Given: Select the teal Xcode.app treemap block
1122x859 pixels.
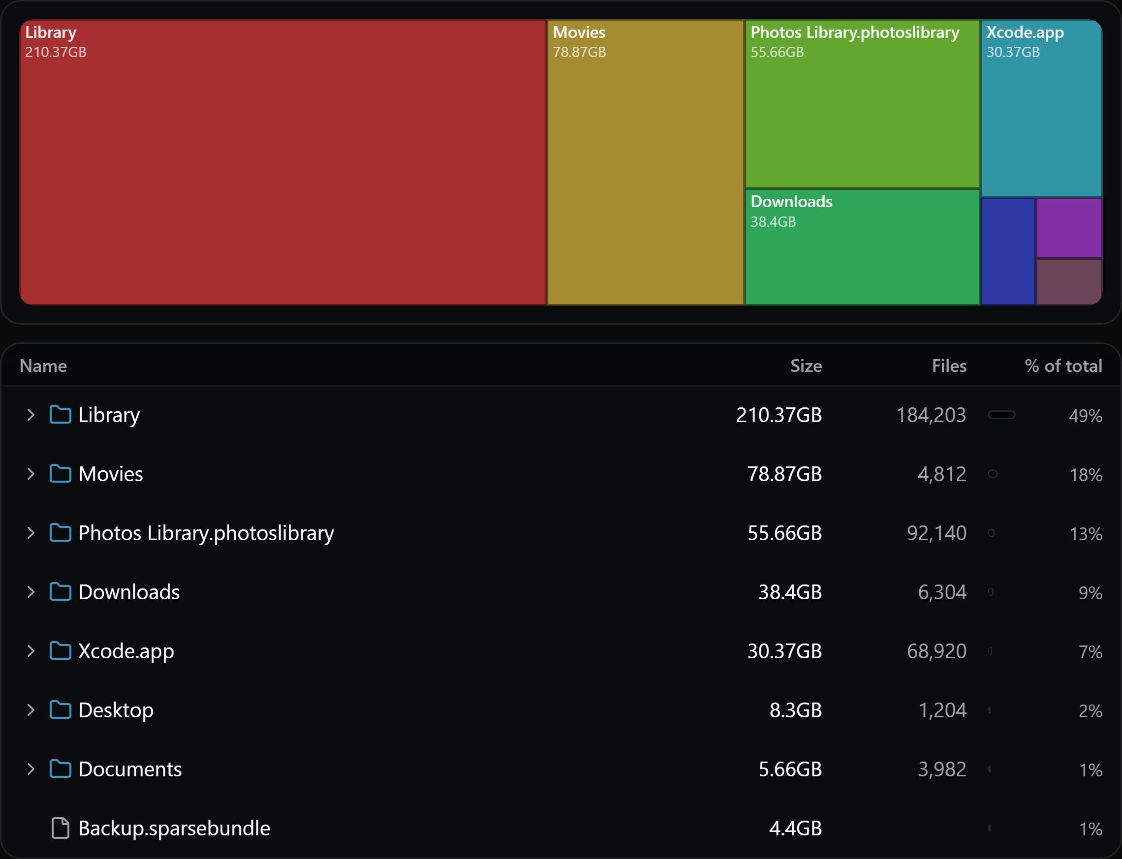Looking at the screenshot, I should [x=1042, y=108].
